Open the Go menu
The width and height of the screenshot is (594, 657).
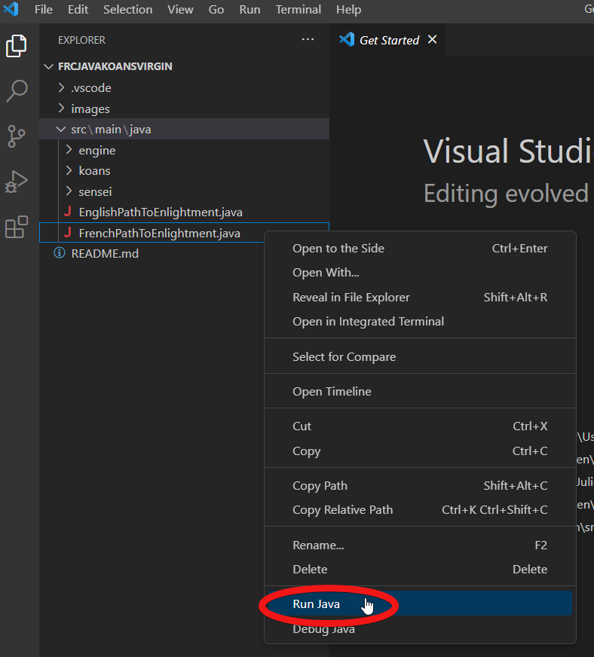pos(216,9)
